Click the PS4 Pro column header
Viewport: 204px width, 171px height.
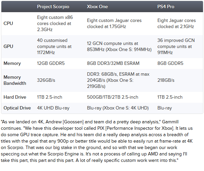click(166, 6)
